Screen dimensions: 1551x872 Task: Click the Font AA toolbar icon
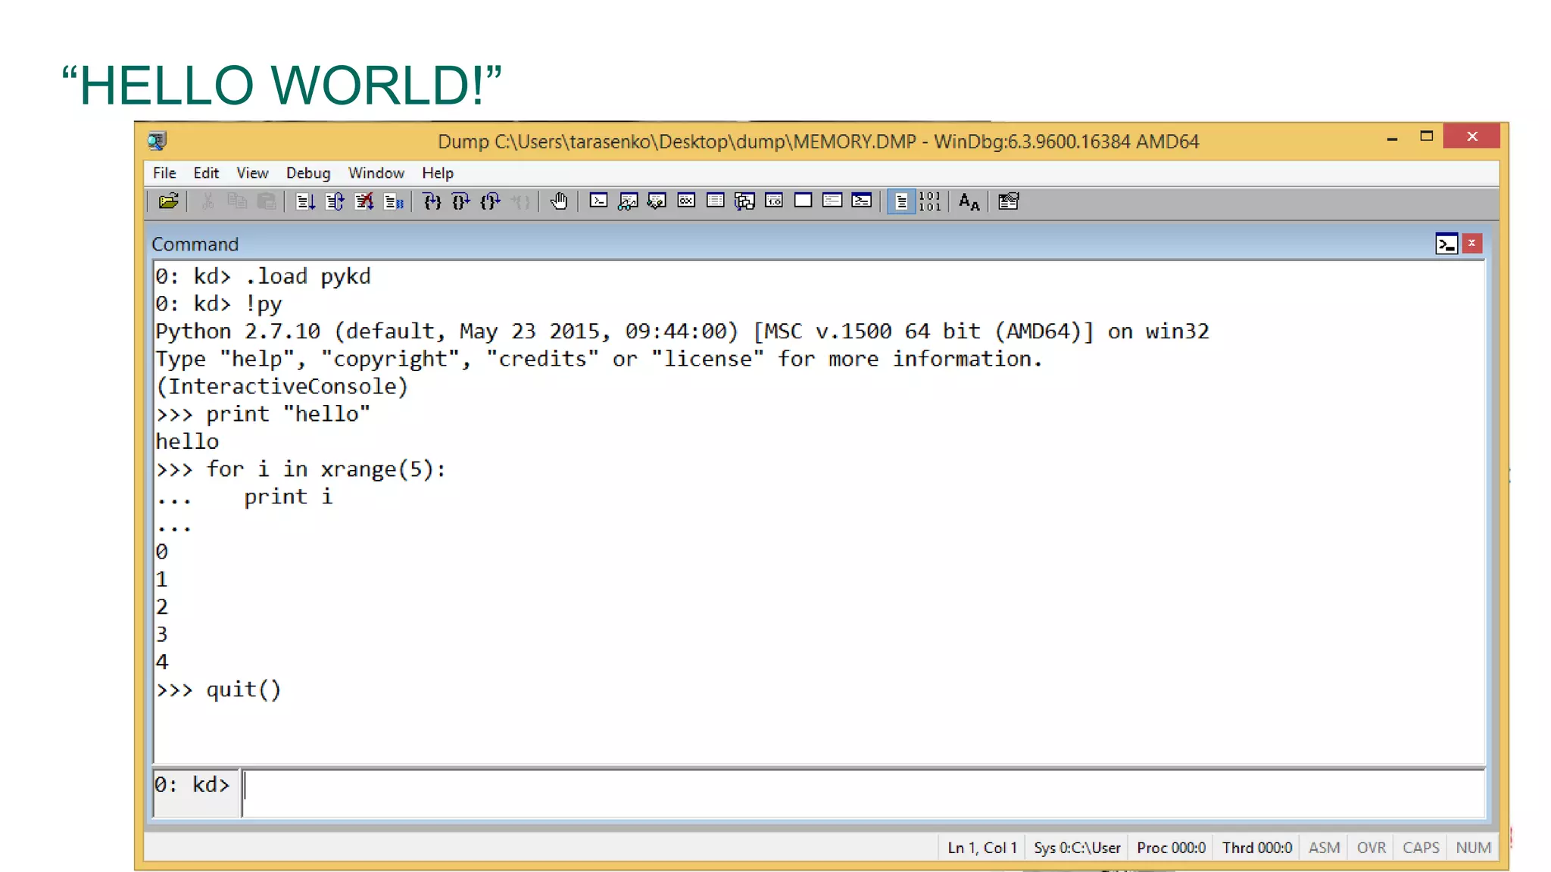(x=969, y=201)
